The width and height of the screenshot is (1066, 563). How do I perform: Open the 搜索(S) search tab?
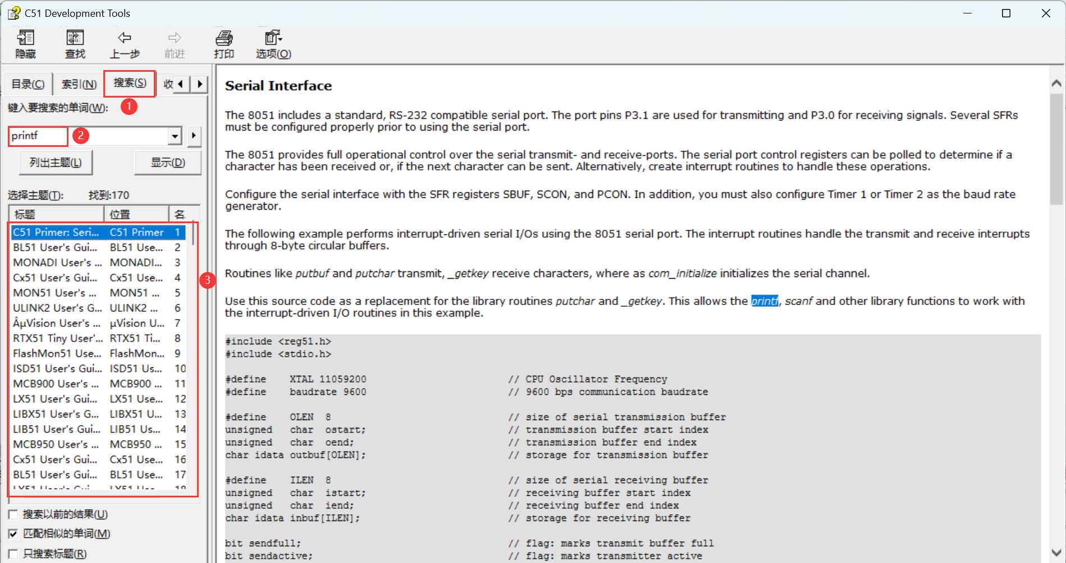pos(130,83)
